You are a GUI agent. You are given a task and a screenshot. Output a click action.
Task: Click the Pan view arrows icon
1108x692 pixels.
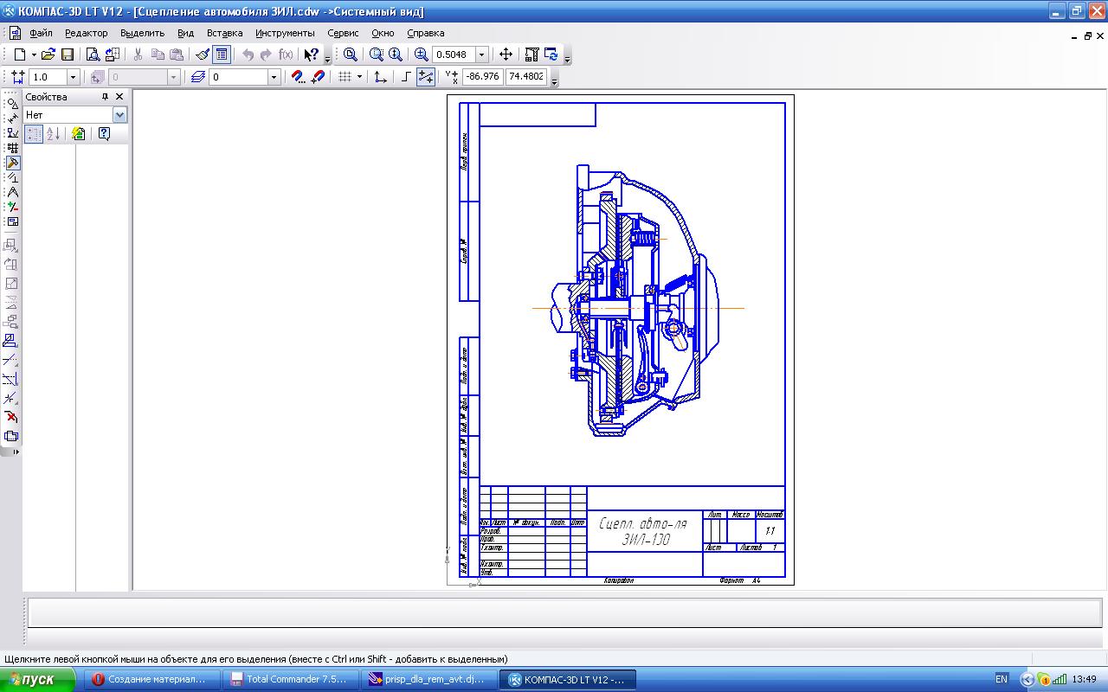[506, 54]
